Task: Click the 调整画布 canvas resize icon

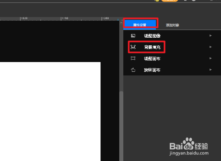Action: 133,58
